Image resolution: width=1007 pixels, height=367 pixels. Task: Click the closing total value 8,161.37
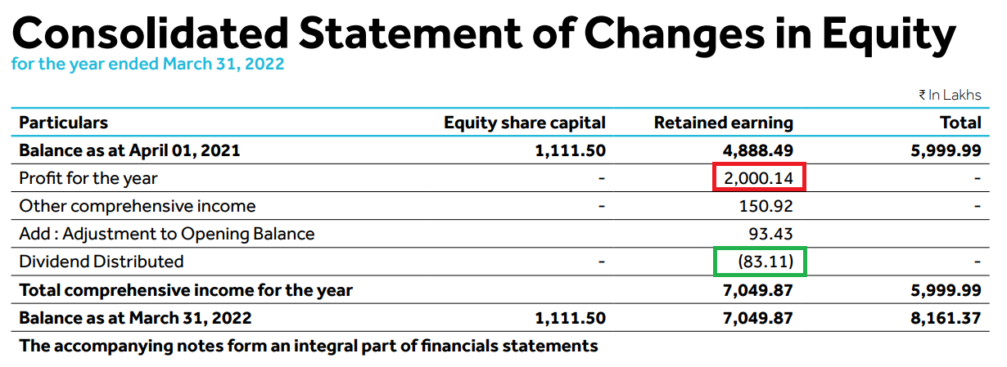click(946, 318)
